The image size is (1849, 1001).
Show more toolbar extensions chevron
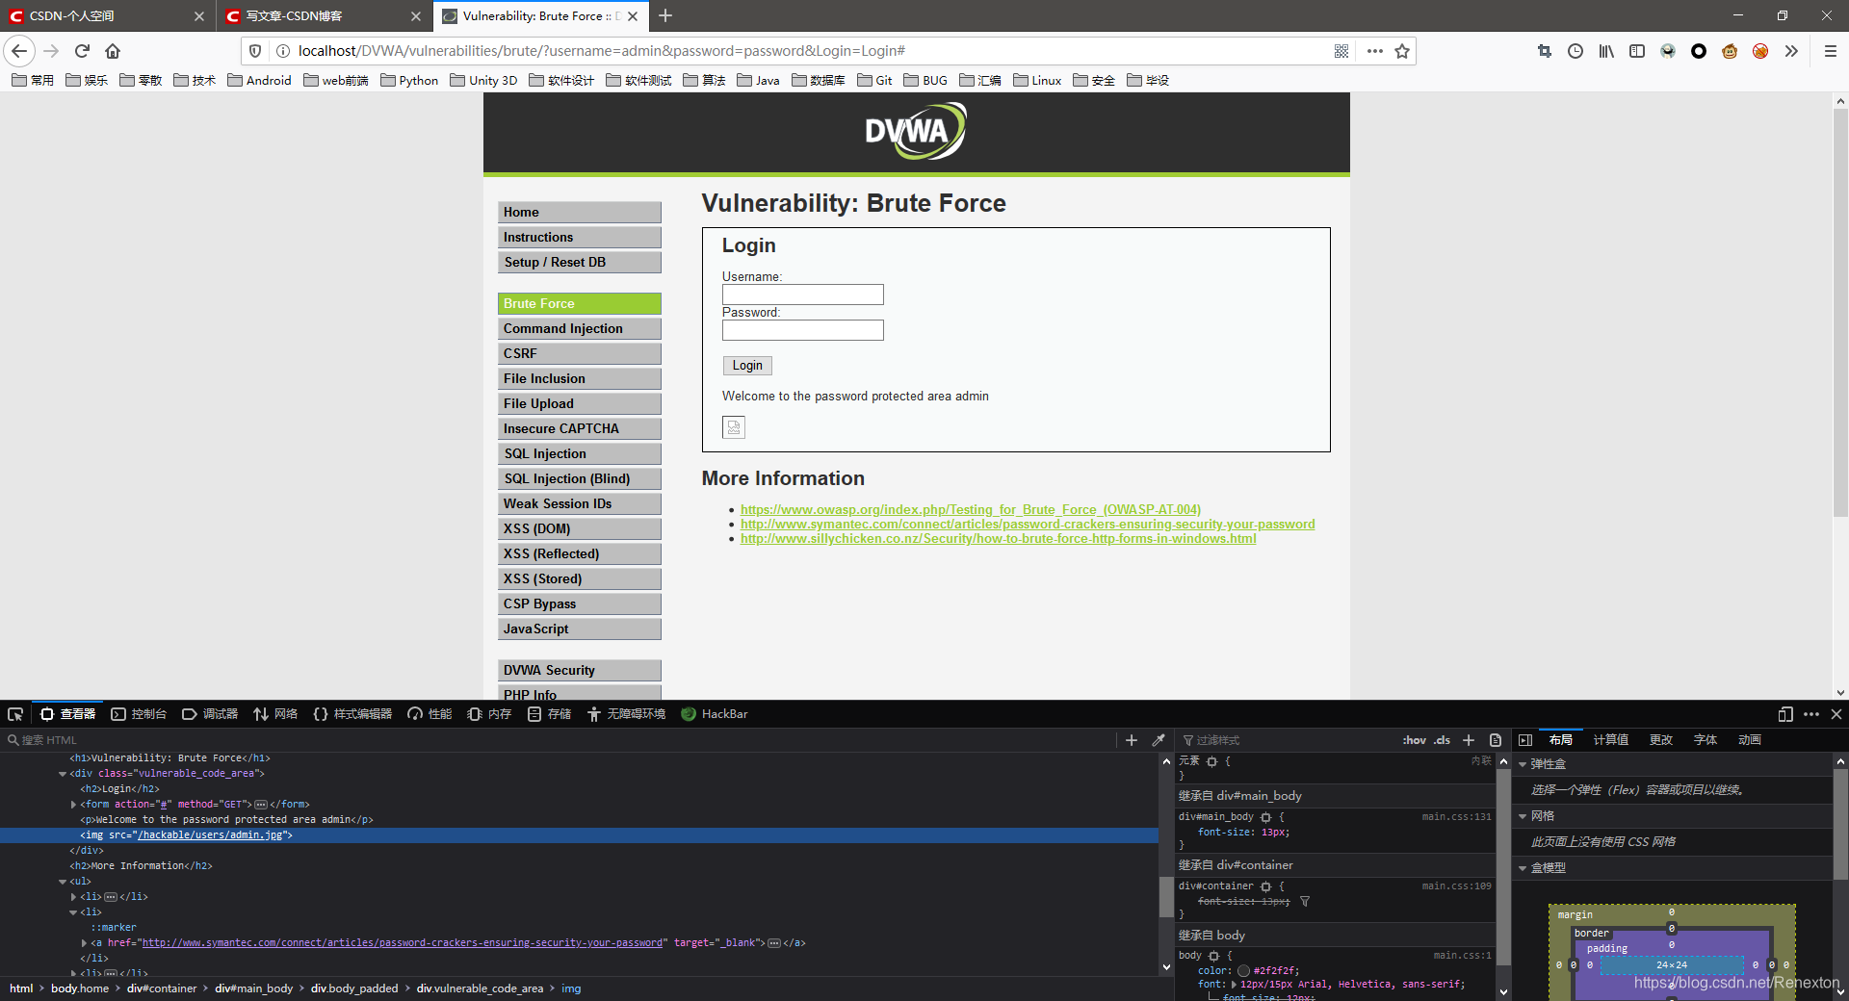pos(1791,51)
